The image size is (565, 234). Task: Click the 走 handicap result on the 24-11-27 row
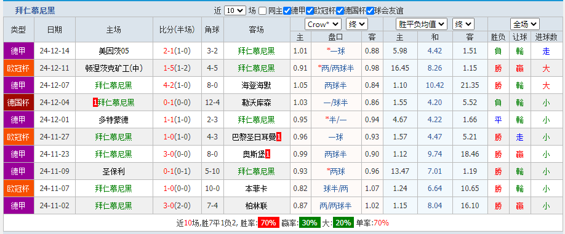click(519, 137)
